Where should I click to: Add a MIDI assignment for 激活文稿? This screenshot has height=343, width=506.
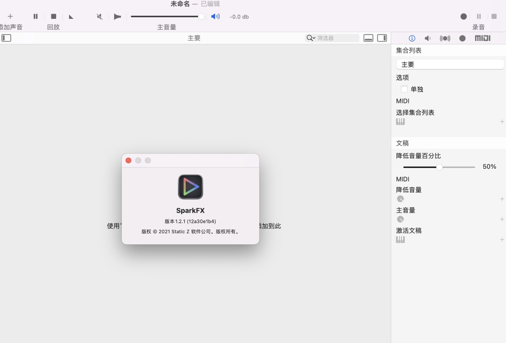(502, 239)
